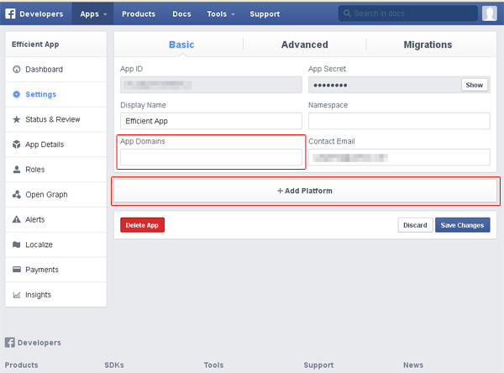Discard the changes
Screen dimensions: 504x373
415,225
